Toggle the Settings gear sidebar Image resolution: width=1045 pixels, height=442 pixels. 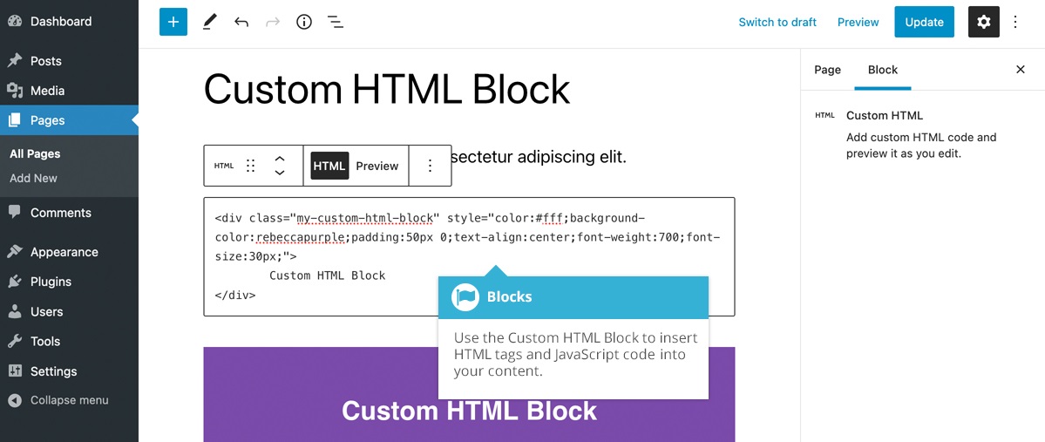pos(984,22)
